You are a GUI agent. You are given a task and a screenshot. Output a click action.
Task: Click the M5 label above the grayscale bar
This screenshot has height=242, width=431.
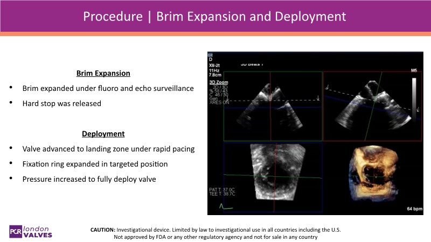[414, 70]
